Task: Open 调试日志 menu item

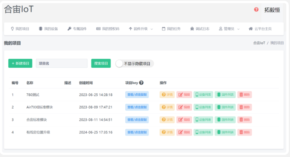Action: point(200,29)
